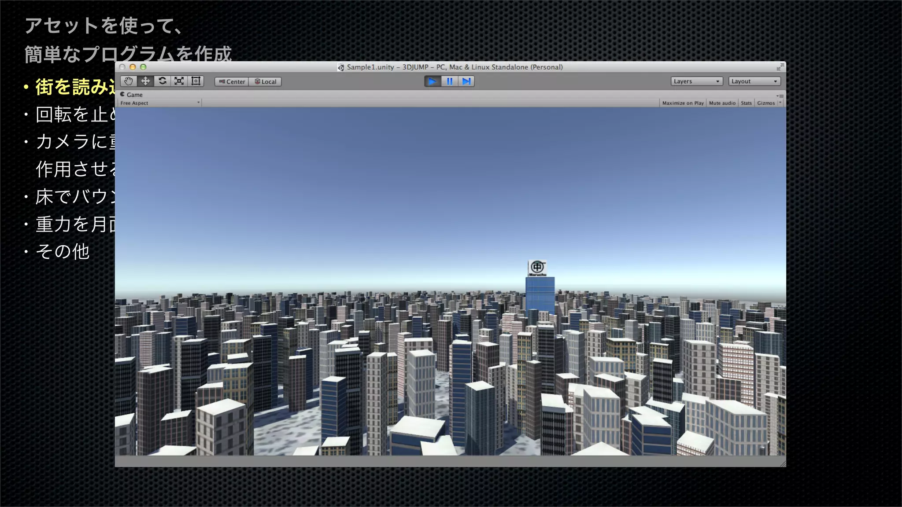902x507 pixels.
Task: Open the Gizmos dropdown arrow
Action: [x=780, y=103]
